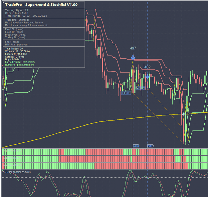Viewport: 208px width, 197px height.
Task: Click the Trade time: (unlimited) line
Action: tap(17, 20)
